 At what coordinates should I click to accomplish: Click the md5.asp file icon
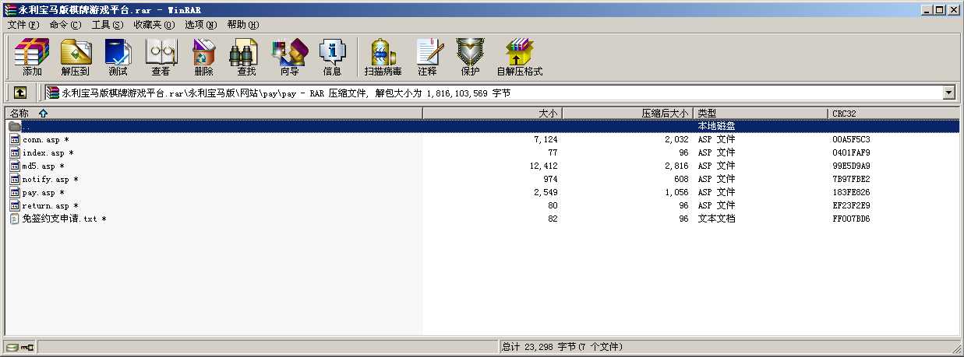click(x=15, y=166)
